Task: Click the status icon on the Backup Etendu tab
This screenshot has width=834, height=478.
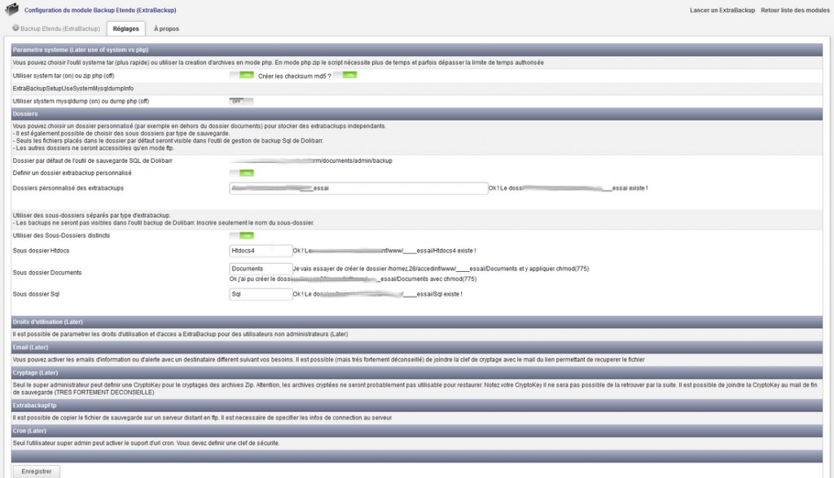Action: click(15, 29)
